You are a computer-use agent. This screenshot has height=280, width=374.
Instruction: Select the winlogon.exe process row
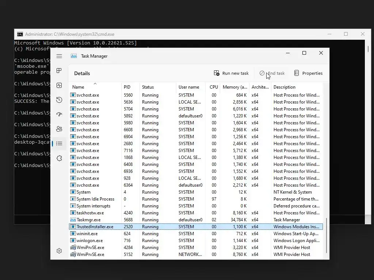196,241
